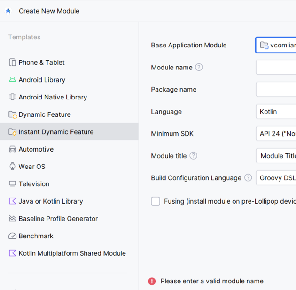This screenshot has height=290, width=296.
Task: Select the Wear OS template
Action: point(69,167)
